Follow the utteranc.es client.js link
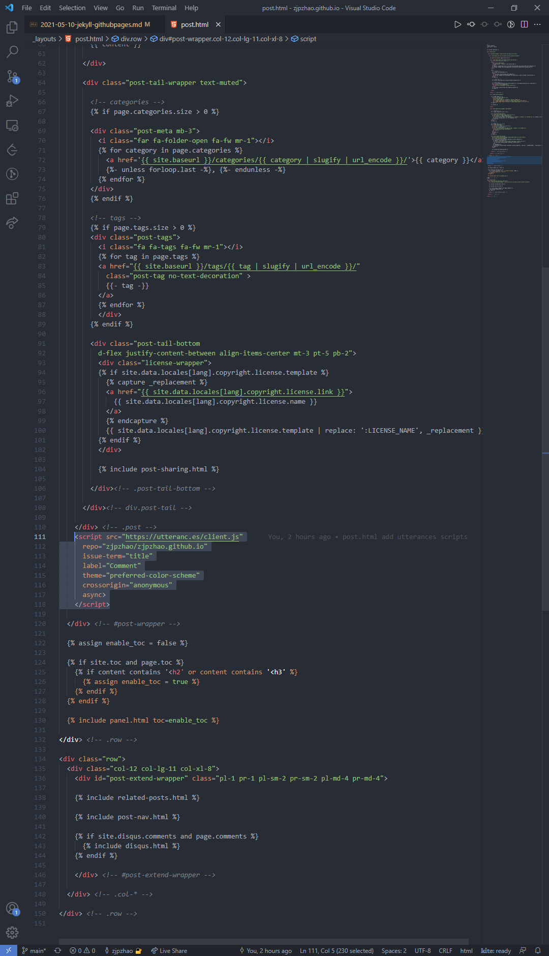 coord(182,536)
